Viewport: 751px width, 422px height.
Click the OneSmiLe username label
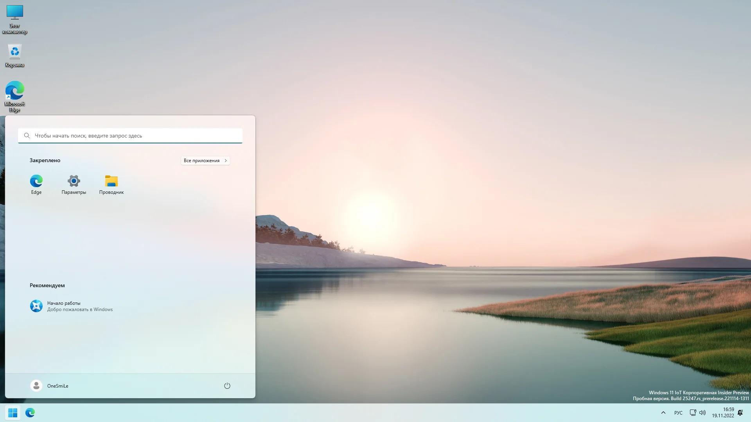point(58,386)
